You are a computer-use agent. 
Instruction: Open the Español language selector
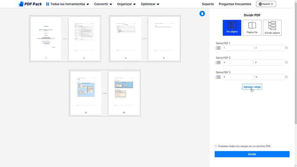tap(266, 4)
